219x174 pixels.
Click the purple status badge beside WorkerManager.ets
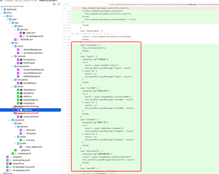click(x=18, y=49)
